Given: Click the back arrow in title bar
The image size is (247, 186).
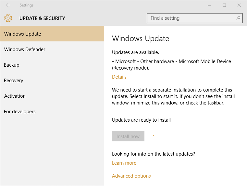Looking at the screenshot, I should (x=8, y=5).
